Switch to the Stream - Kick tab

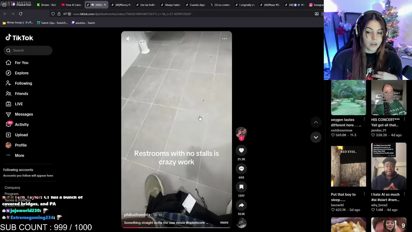coord(46,5)
